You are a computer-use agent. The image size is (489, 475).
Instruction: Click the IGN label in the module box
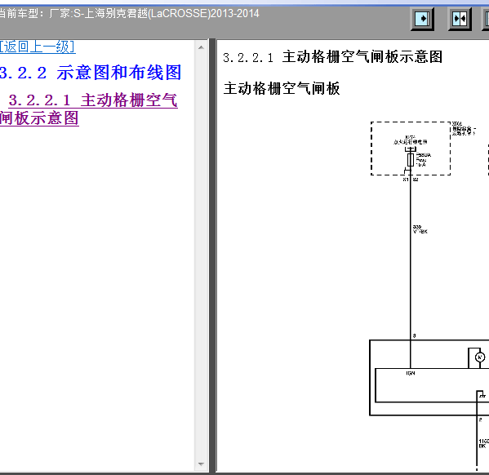coord(411,373)
